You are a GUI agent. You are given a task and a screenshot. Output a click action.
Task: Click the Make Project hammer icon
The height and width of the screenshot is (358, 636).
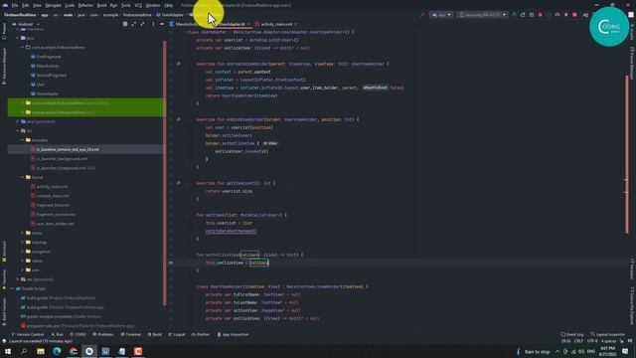point(422,15)
